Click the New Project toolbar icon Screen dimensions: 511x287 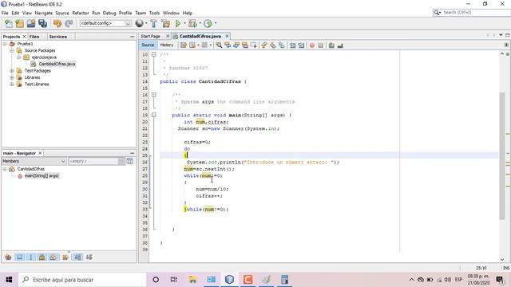(20, 23)
